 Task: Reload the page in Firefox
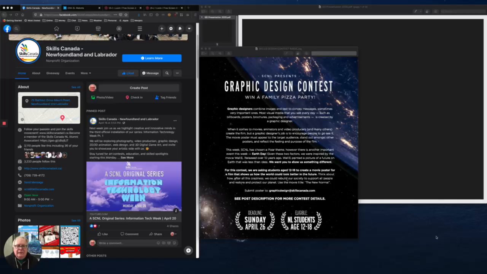coord(16,15)
